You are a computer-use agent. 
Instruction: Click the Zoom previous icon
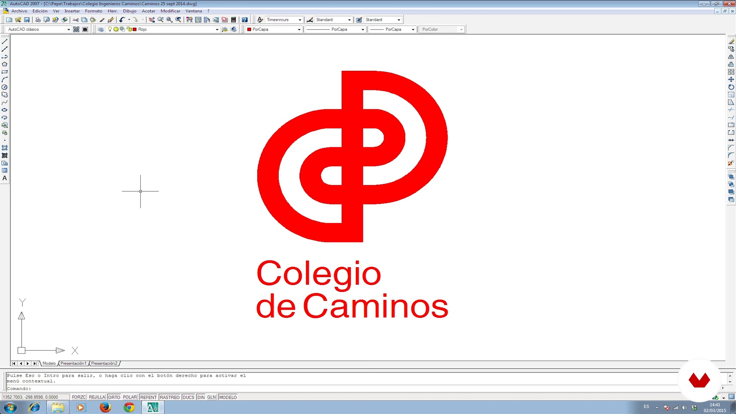tap(178, 20)
